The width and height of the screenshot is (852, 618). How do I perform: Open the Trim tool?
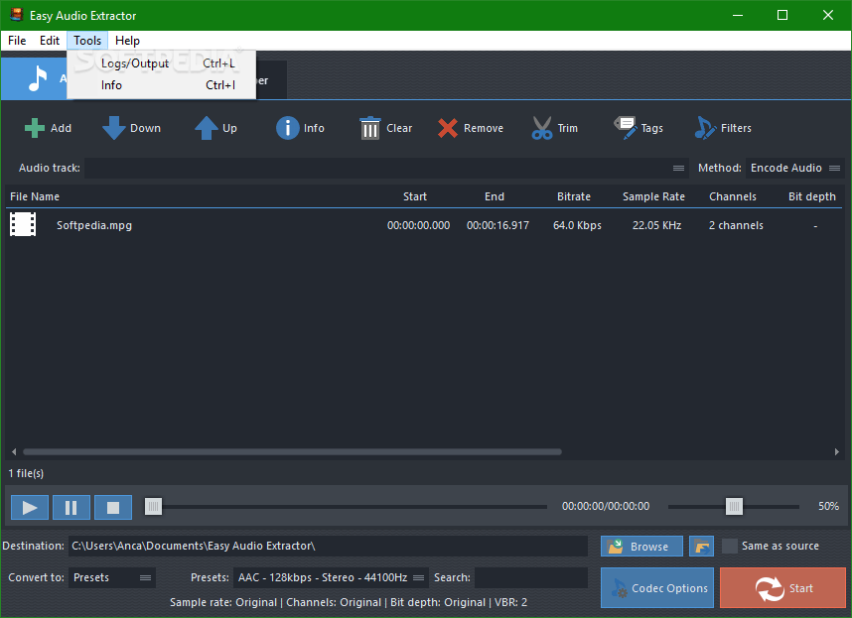[555, 127]
